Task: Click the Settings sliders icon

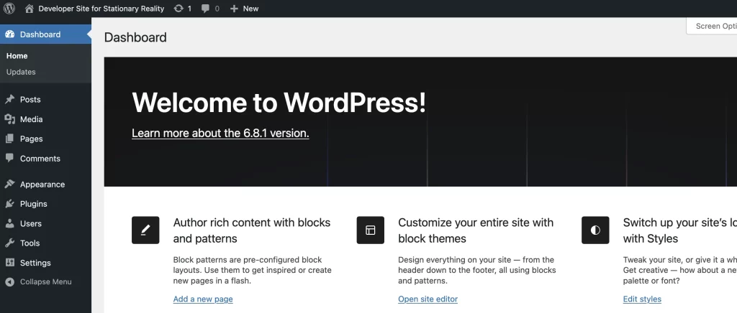Action: coord(9,263)
